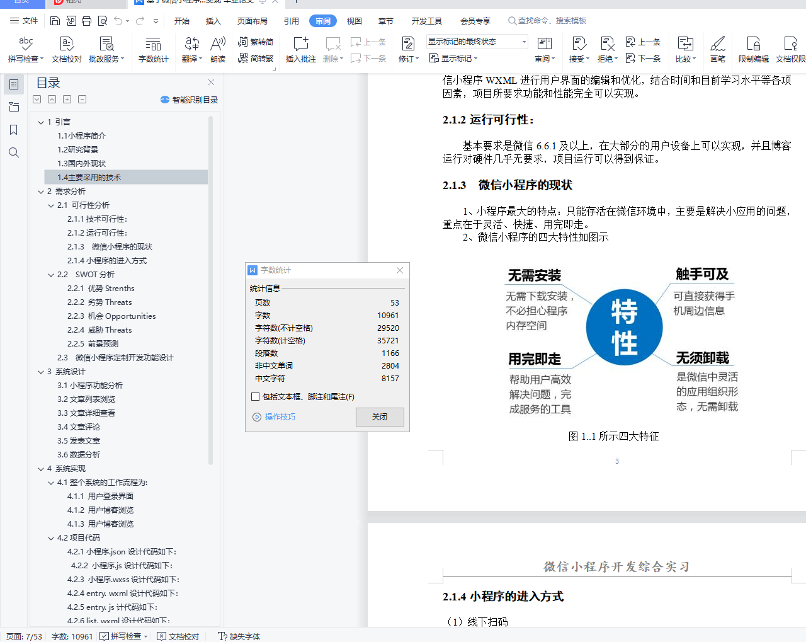
Task: Collapse the '2.2 SWOT 分析' outline node
Action: point(51,275)
